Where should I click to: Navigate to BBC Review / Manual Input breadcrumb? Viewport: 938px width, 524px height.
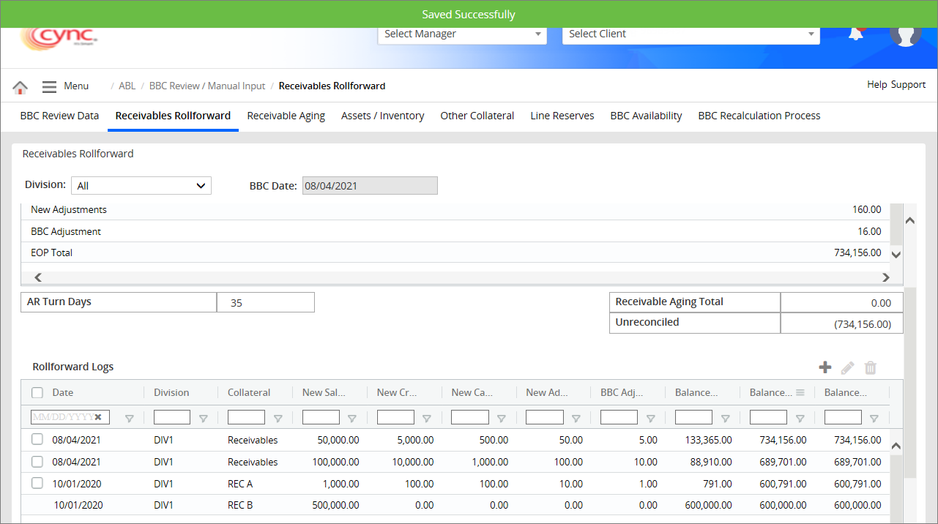click(x=207, y=86)
